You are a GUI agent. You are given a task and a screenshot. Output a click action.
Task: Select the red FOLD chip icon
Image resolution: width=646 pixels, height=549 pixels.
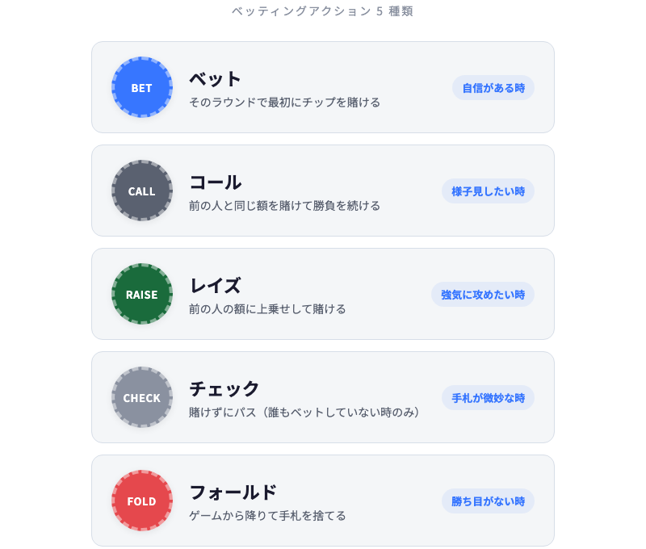[x=141, y=501]
